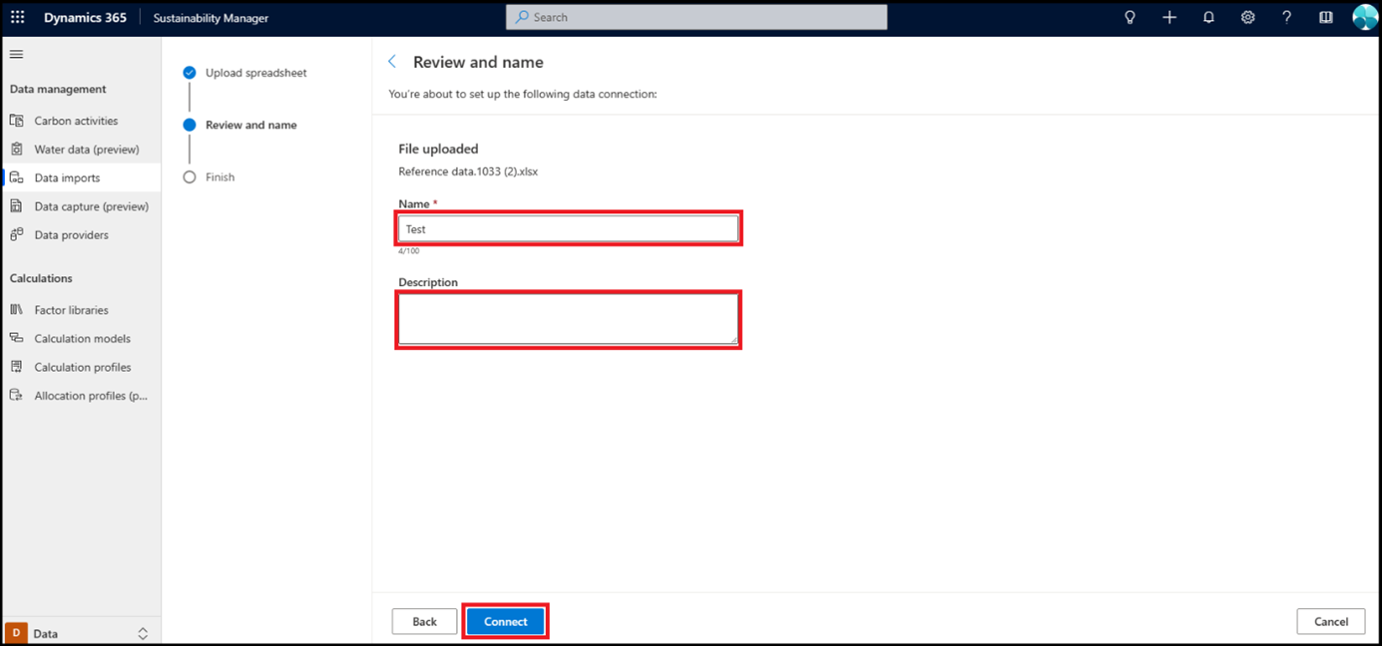The image size is (1382, 646).
Task: Click the search magnifier icon
Action: click(x=522, y=17)
